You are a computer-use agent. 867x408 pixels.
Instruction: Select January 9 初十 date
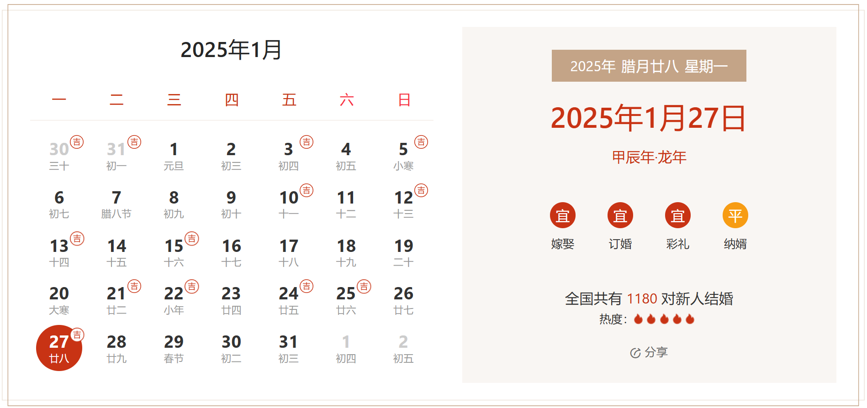(231, 204)
